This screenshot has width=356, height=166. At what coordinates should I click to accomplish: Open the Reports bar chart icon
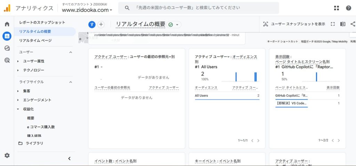[7, 36]
